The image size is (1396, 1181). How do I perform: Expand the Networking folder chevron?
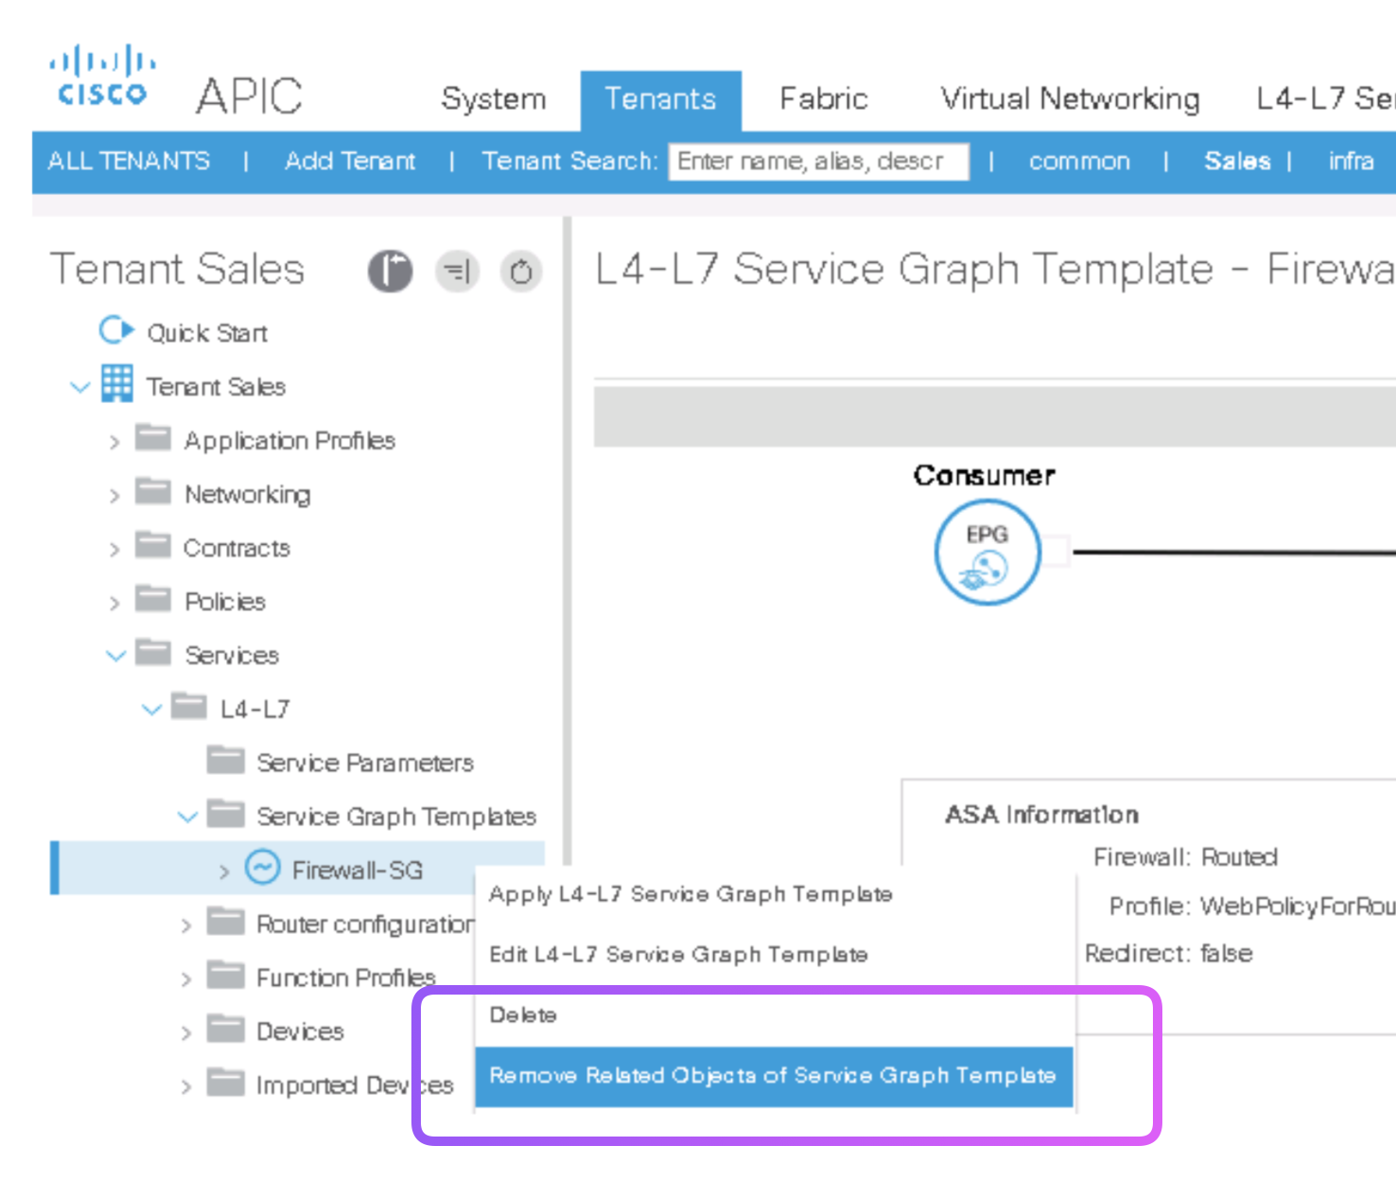[x=114, y=496]
